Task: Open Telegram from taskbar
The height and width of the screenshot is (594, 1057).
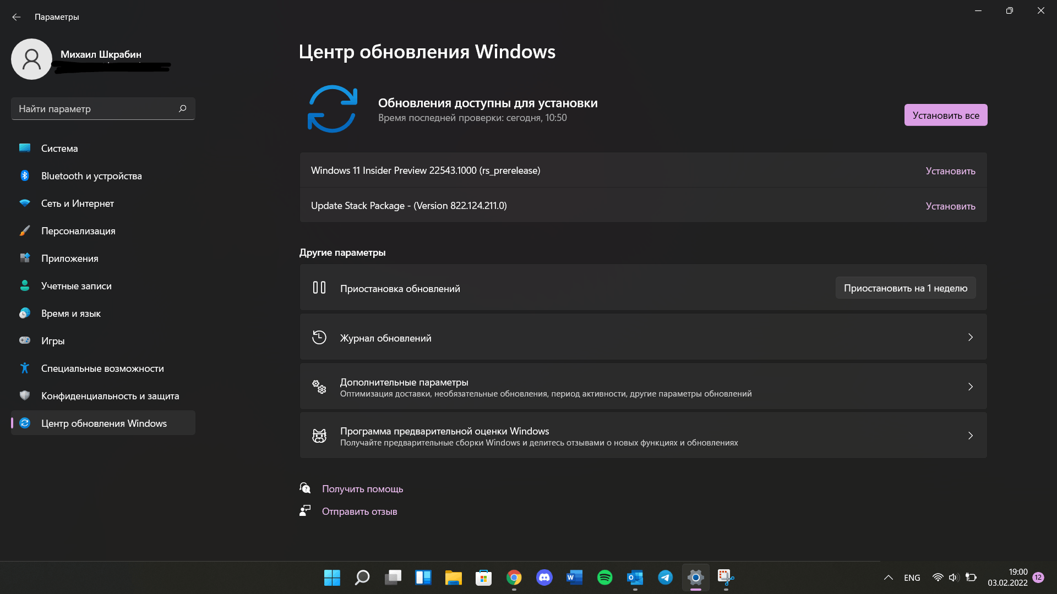Action: [666, 577]
